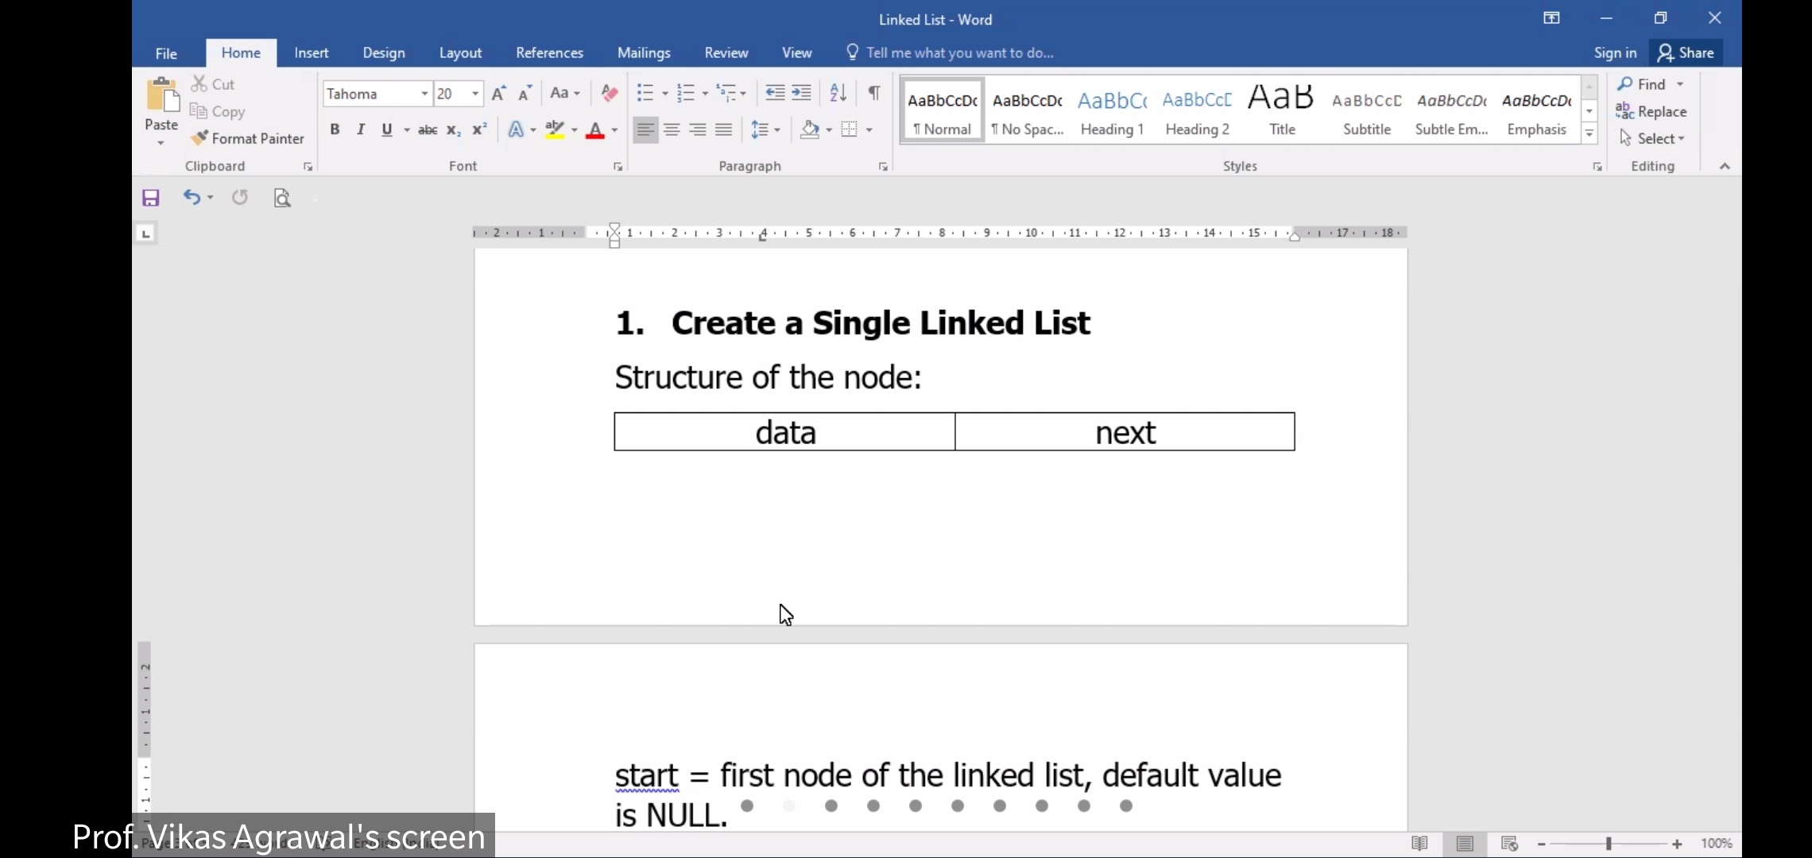Open the Tahoma font name dropdown

point(424,94)
